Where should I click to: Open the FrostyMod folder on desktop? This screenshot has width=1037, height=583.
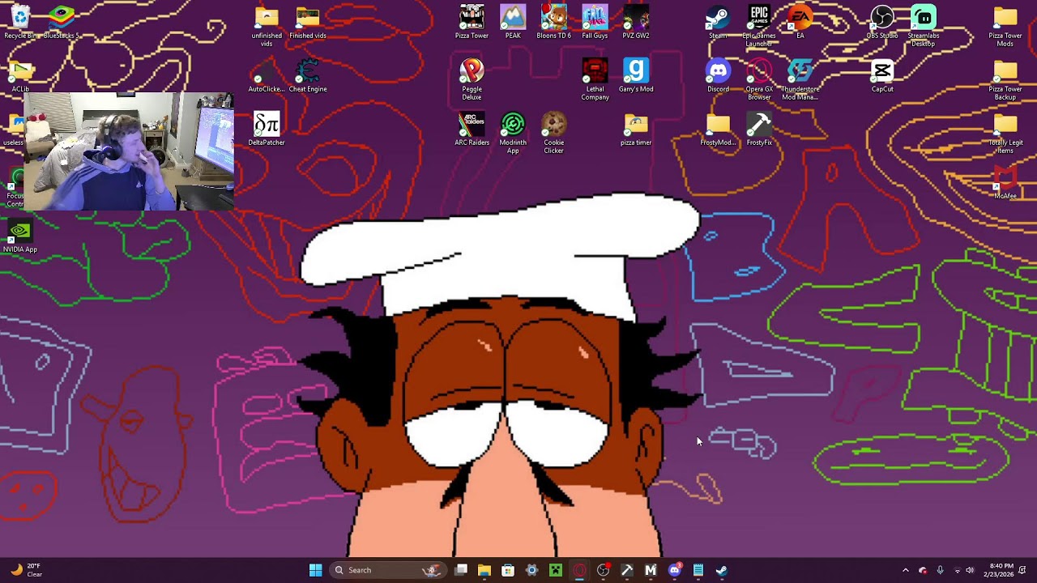[718, 129]
